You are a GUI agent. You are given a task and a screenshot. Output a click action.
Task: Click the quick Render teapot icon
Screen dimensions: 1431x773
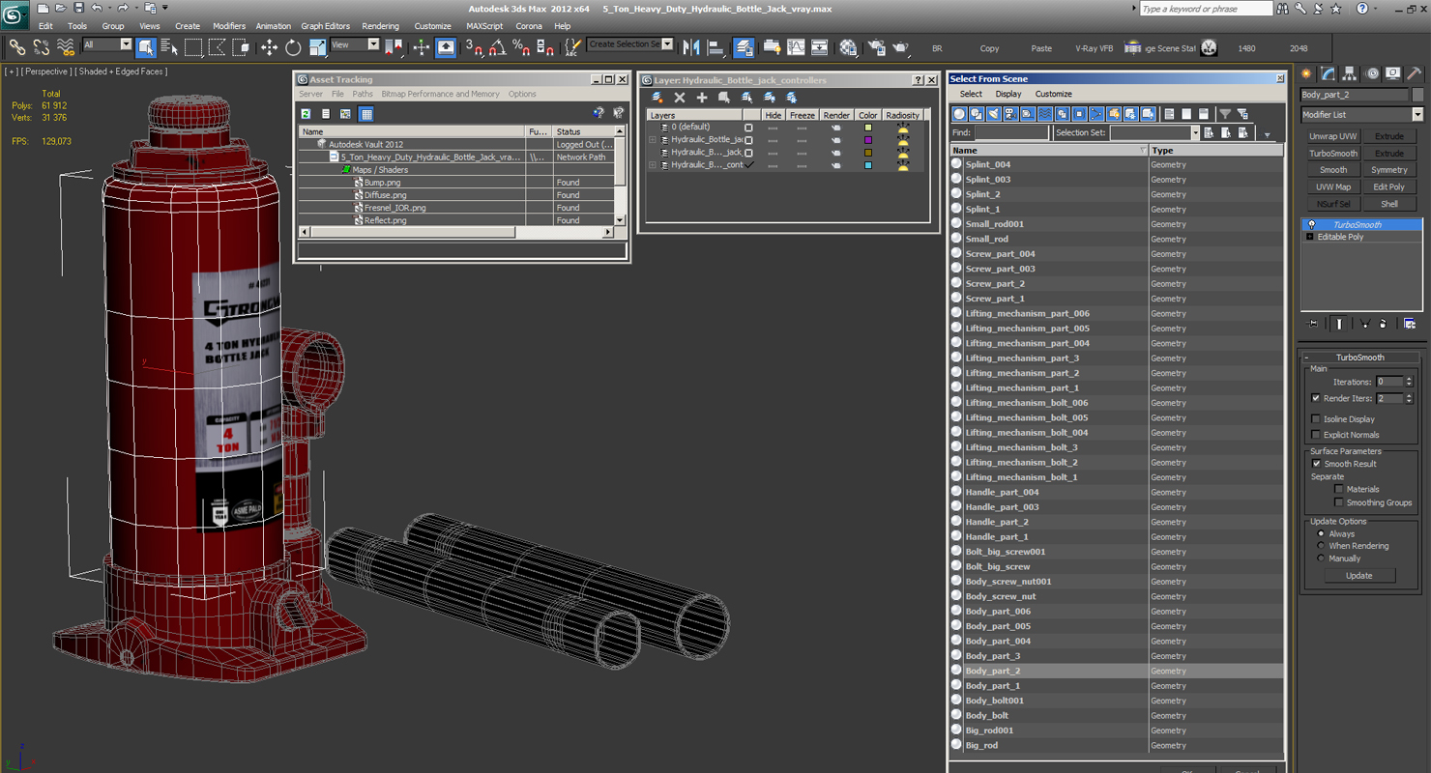[x=900, y=46]
